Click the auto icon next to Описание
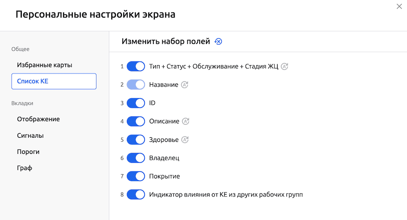Screen dimensions: 407x220 pyautogui.click(x=186, y=121)
